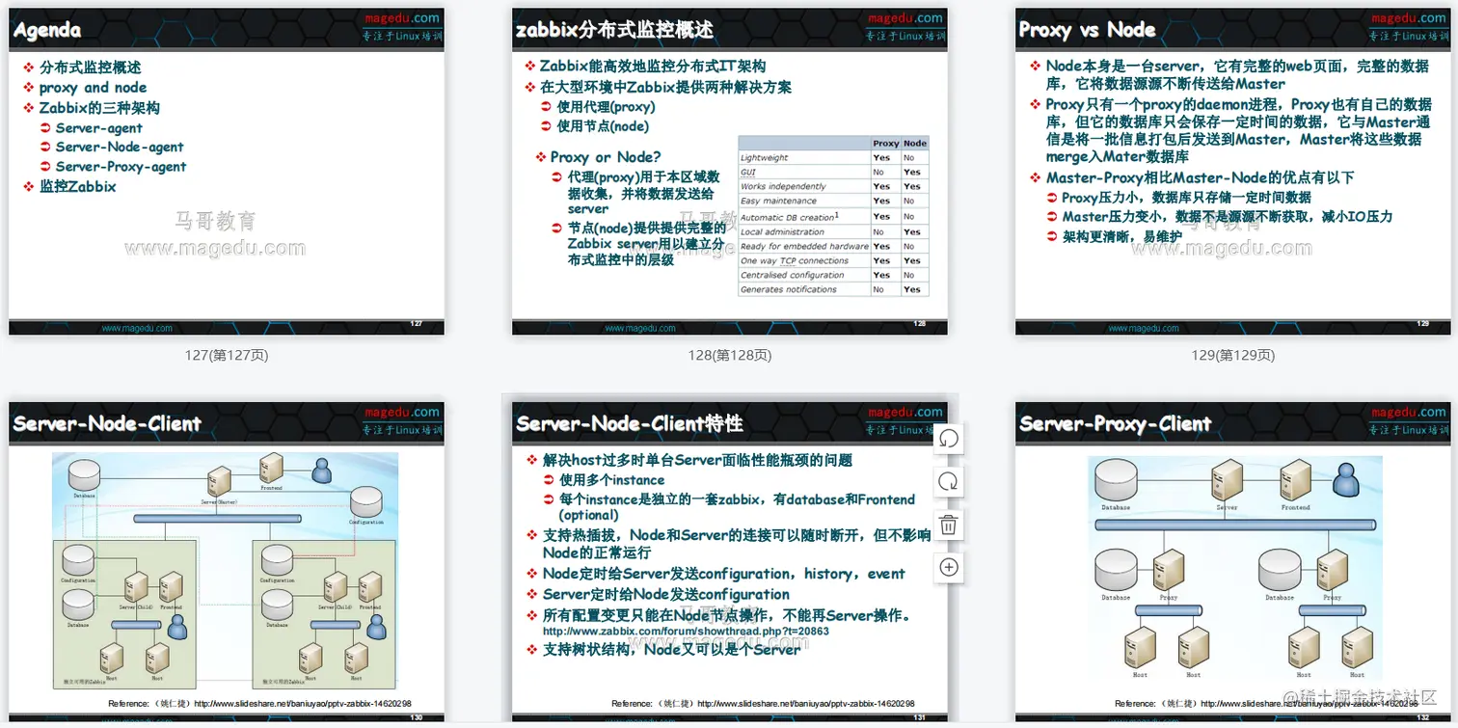
Task: Click the plus circle insert-page icon
Action: pyautogui.click(x=949, y=567)
